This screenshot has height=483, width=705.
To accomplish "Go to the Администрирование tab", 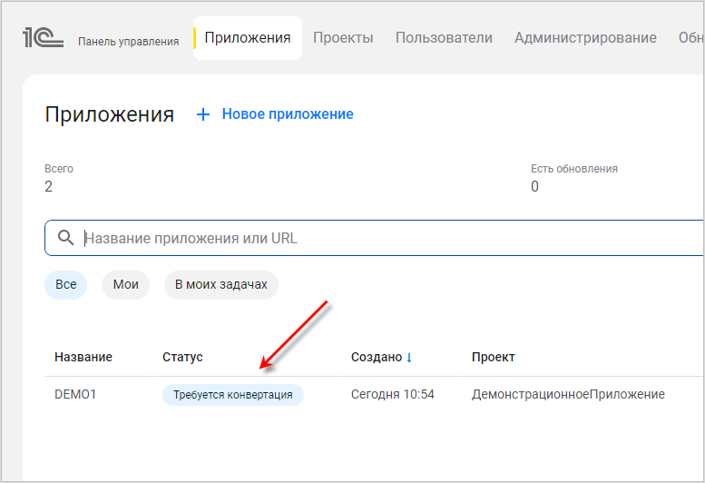I will pyautogui.click(x=585, y=38).
